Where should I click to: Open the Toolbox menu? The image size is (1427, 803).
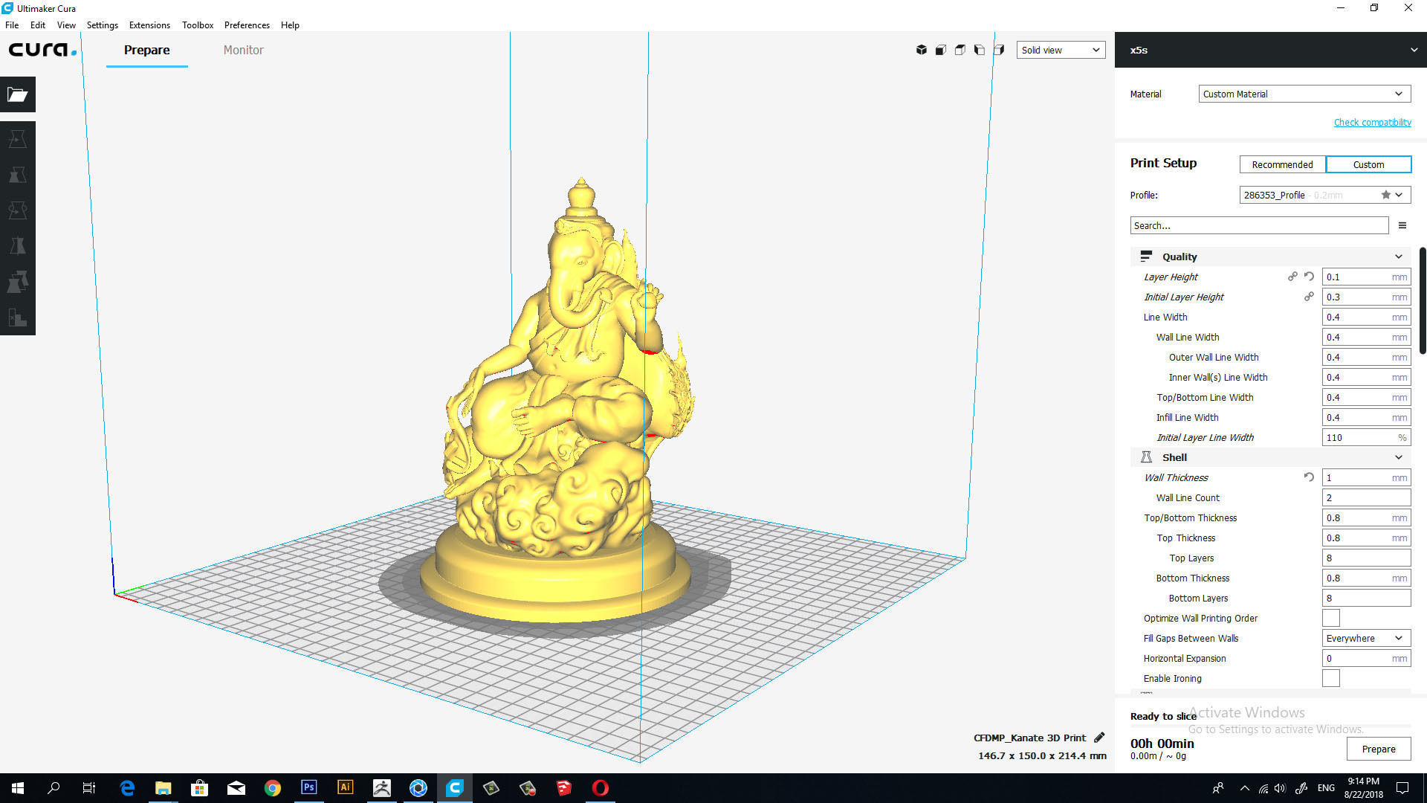click(198, 25)
